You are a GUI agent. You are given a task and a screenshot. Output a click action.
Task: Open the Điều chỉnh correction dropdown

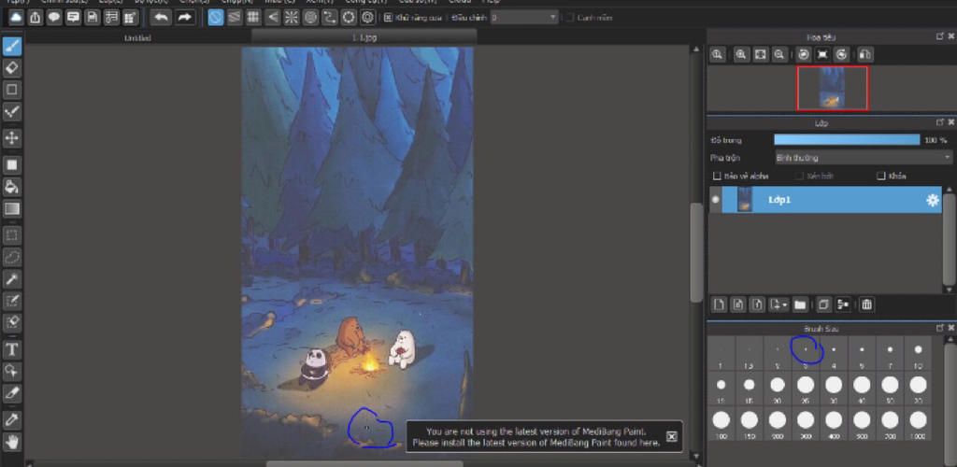tap(525, 18)
